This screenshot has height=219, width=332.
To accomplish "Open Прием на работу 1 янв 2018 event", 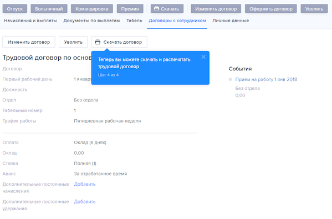I will tap(266, 79).
